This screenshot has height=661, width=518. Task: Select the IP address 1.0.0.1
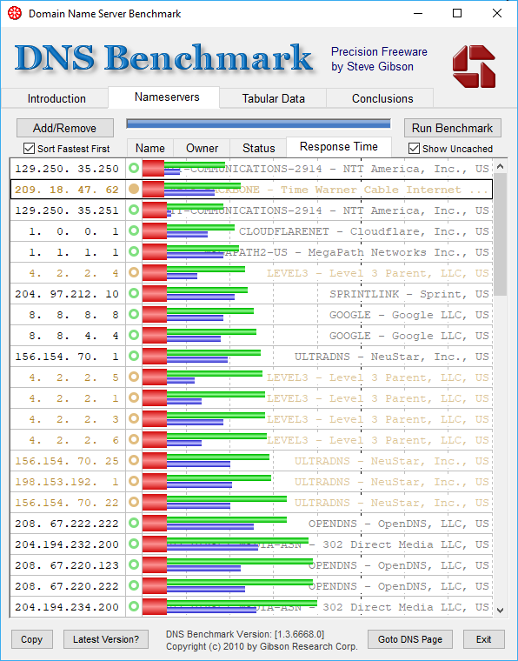pos(74,231)
